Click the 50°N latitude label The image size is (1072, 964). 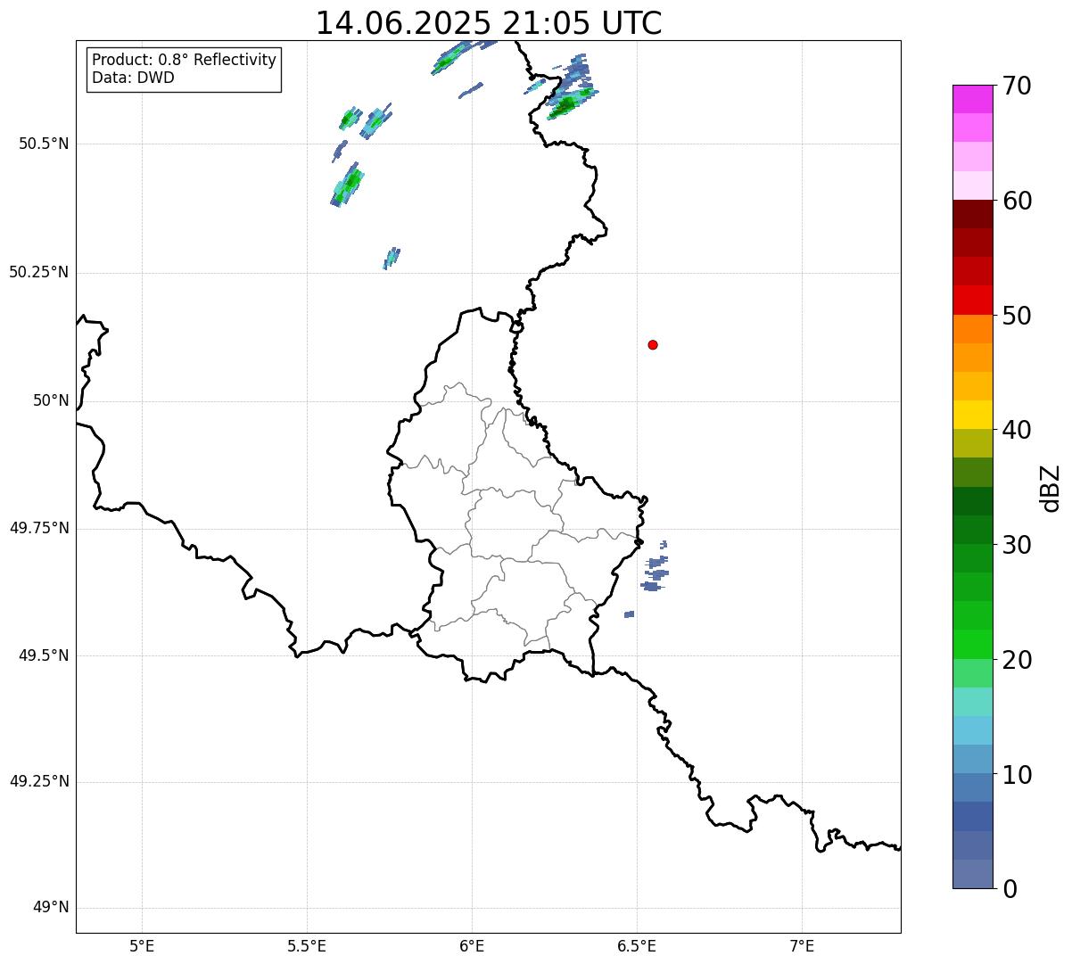pyautogui.click(x=51, y=400)
